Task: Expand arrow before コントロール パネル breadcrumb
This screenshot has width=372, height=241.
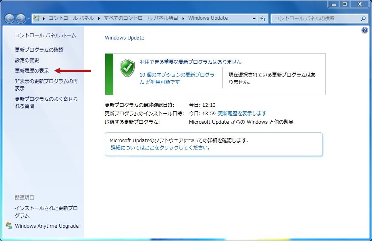Action: click(x=44, y=19)
